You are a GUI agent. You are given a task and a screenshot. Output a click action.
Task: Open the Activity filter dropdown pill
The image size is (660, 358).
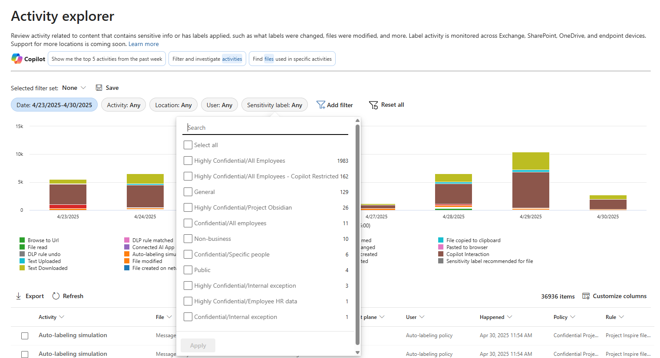[123, 105]
